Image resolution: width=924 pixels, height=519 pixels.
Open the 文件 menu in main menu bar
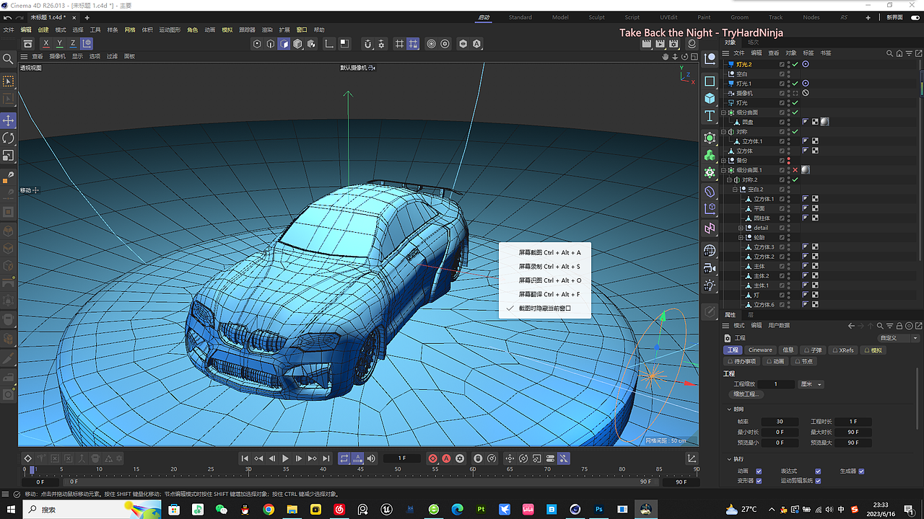click(9, 30)
